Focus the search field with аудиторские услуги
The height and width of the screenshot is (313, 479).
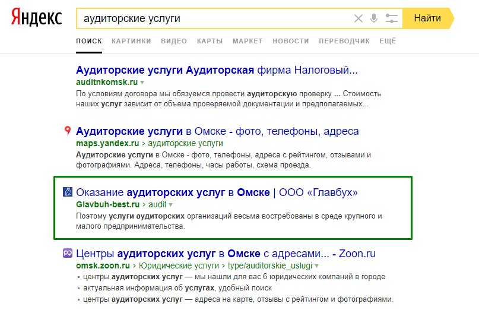[214, 18]
